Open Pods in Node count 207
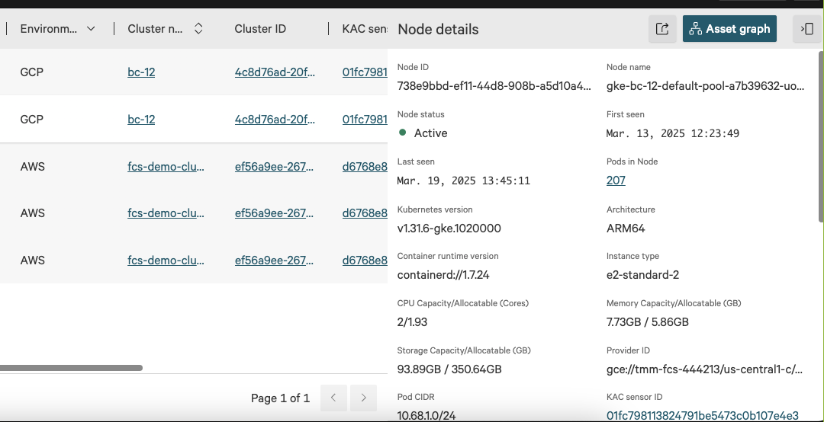824x422 pixels. click(616, 181)
